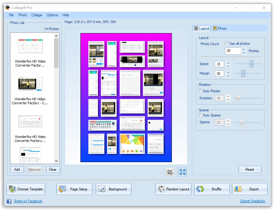
Task: Click the Background picture icon
Action: click(x=102, y=189)
